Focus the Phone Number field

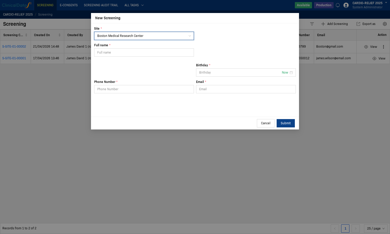[144, 89]
